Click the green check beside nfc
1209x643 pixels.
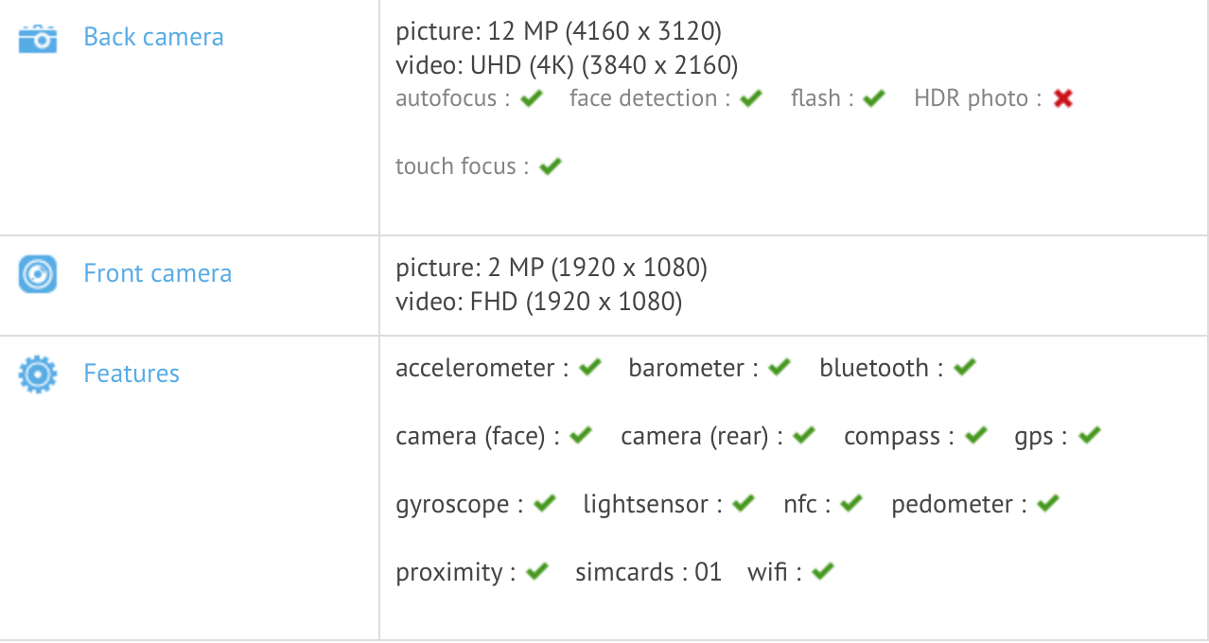pos(851,504)
